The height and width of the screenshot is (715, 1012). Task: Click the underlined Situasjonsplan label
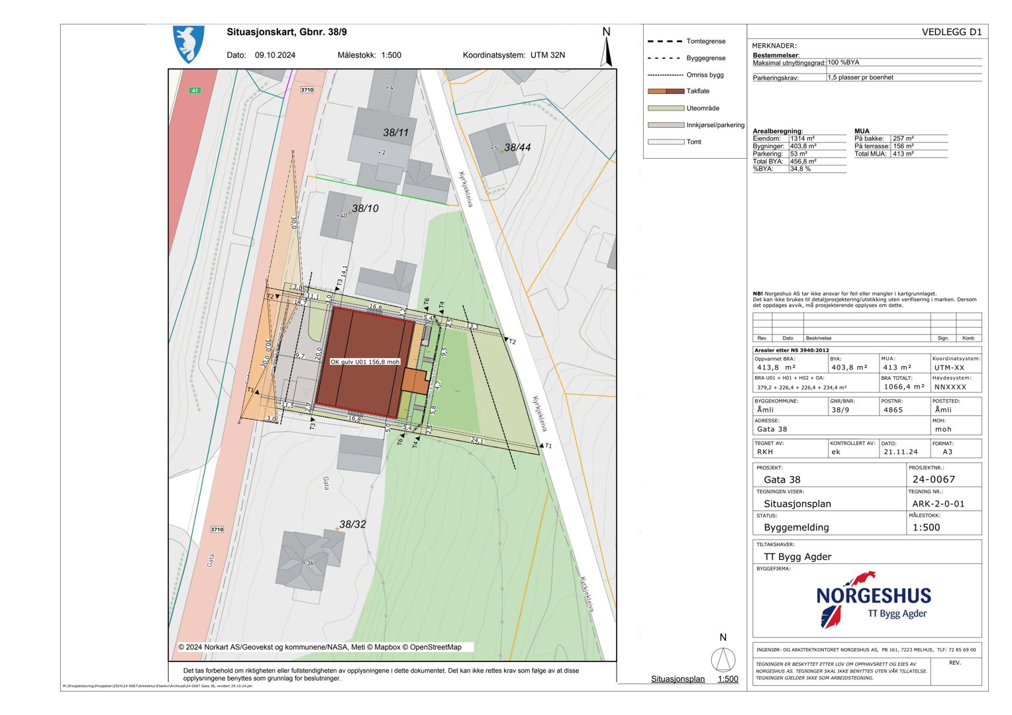678,679
